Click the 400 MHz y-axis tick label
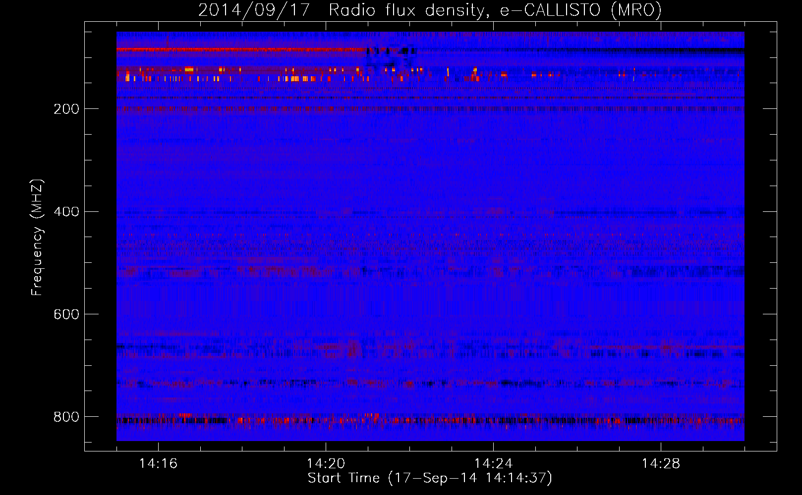This screenshot has height=495, width=802. 66,212
